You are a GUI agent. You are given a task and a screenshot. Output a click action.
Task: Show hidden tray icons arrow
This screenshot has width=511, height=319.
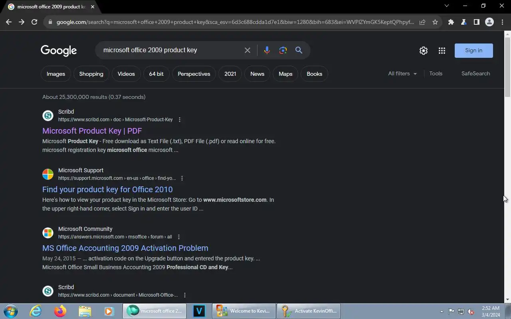pyautogui.click(x=442, y=311)
